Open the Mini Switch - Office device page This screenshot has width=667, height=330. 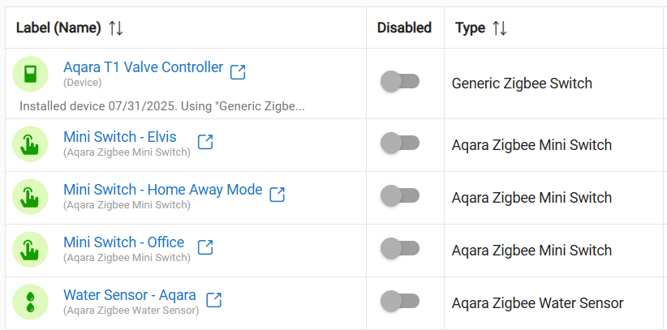tap(123, 242)
